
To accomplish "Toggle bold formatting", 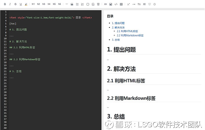I will tap(5, 4).
